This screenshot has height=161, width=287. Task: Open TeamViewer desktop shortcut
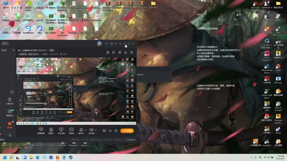[x=28, y=30]
